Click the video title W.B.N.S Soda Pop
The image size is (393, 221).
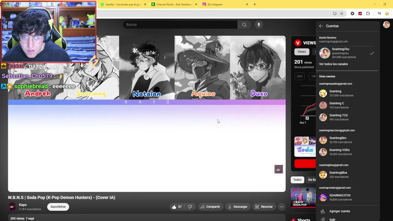[x=61, y=198]
